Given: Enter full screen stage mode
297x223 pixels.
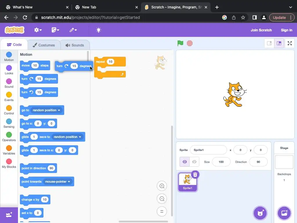Looking at the screenshot, I should tap(290, 43).
